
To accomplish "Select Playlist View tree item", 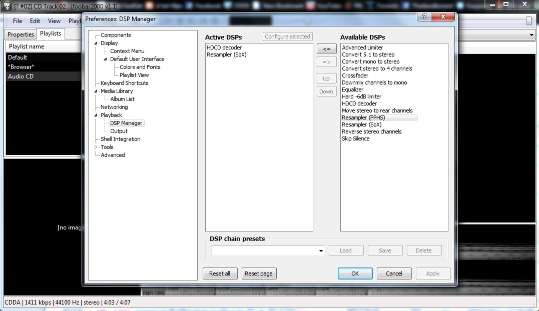I will (x=134, y=75).
